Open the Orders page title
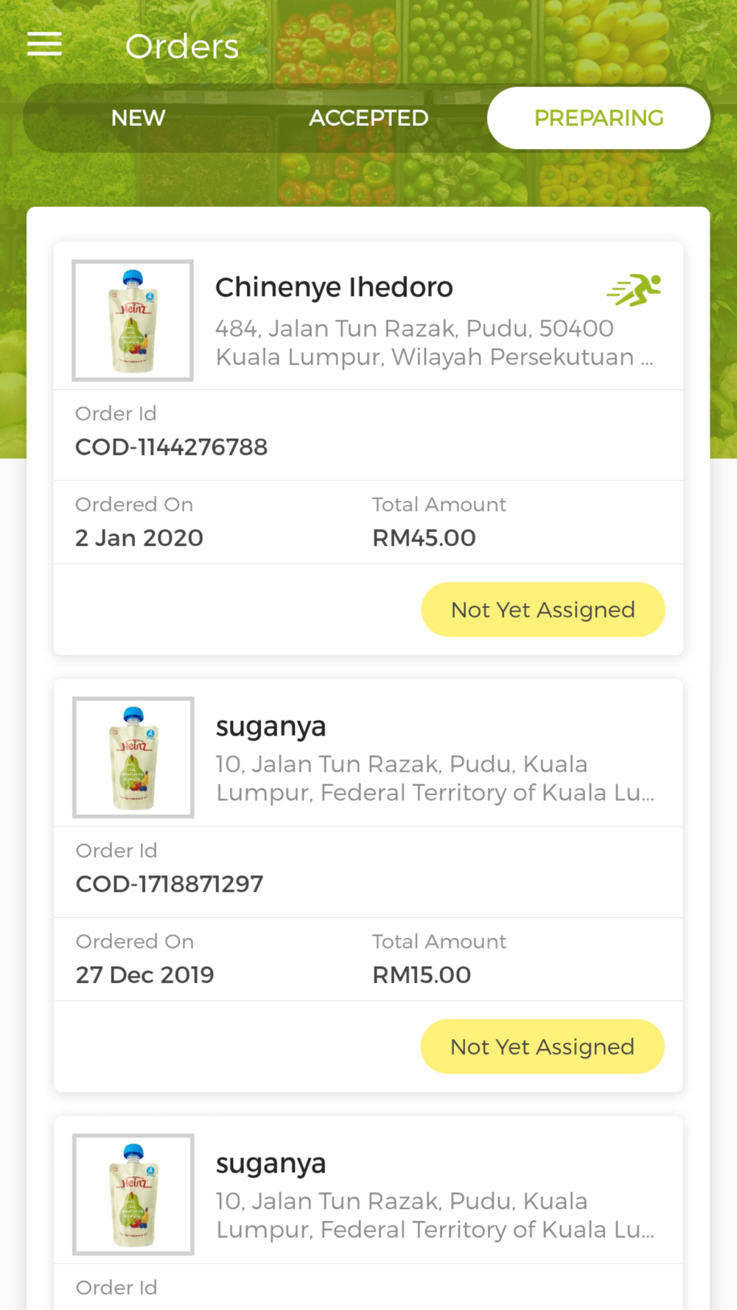The height and width of the screenshot is (1310, 737). (x=182, y=47)
